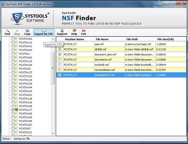Click the computer icon beside PCVITA57
The image size is (188, 144).
click(16, 128)
